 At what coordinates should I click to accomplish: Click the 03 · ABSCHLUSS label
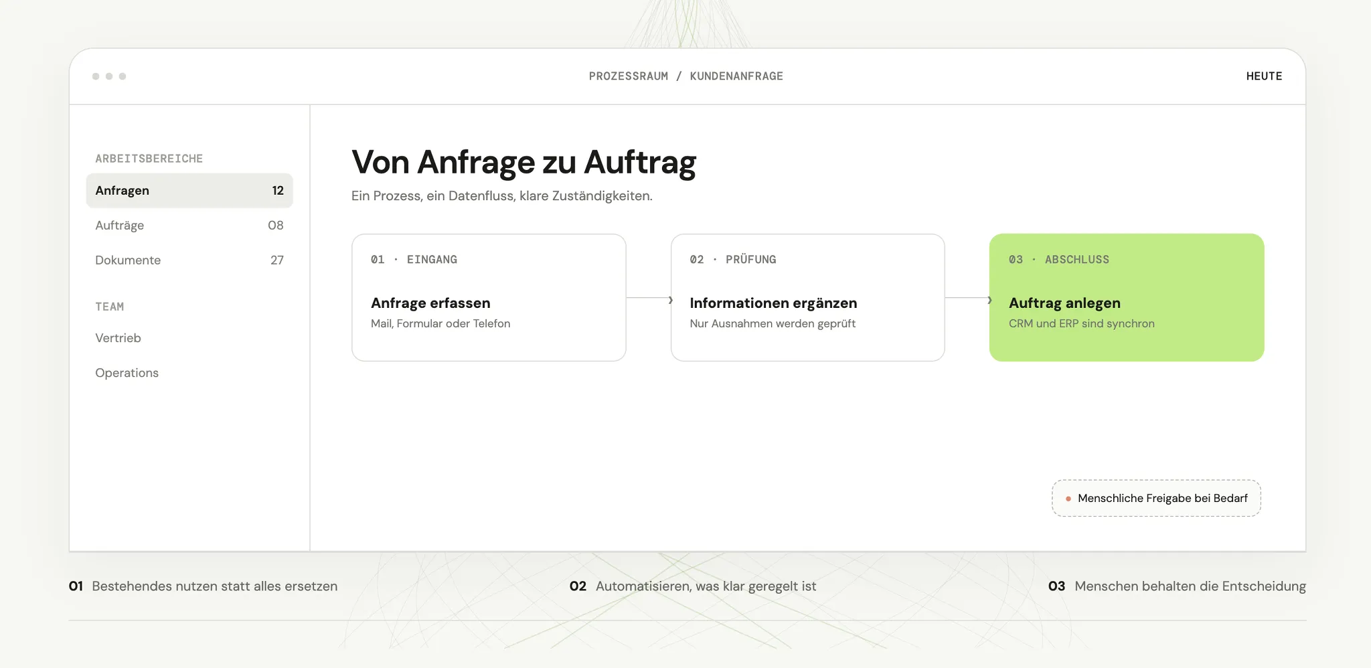pyautogui.click(x=1059, y=260)
